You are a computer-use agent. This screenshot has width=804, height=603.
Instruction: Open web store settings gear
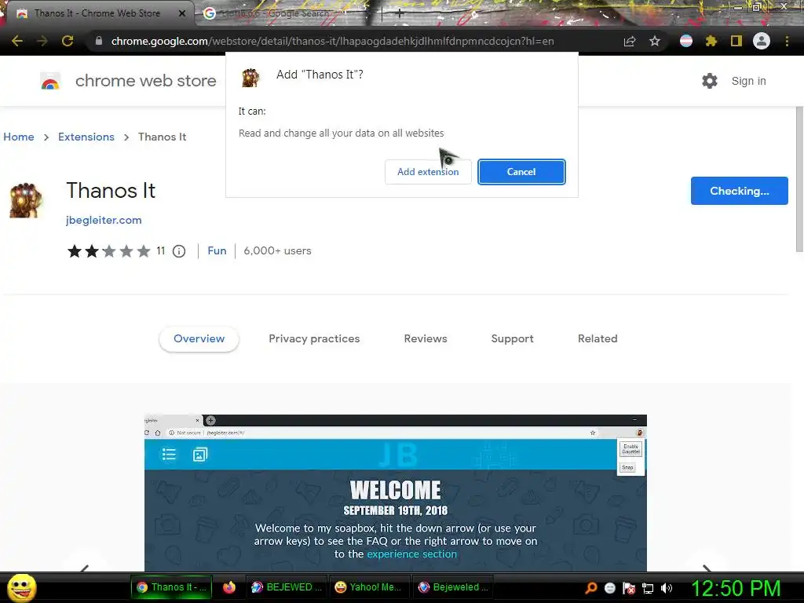tap(710, 81)
